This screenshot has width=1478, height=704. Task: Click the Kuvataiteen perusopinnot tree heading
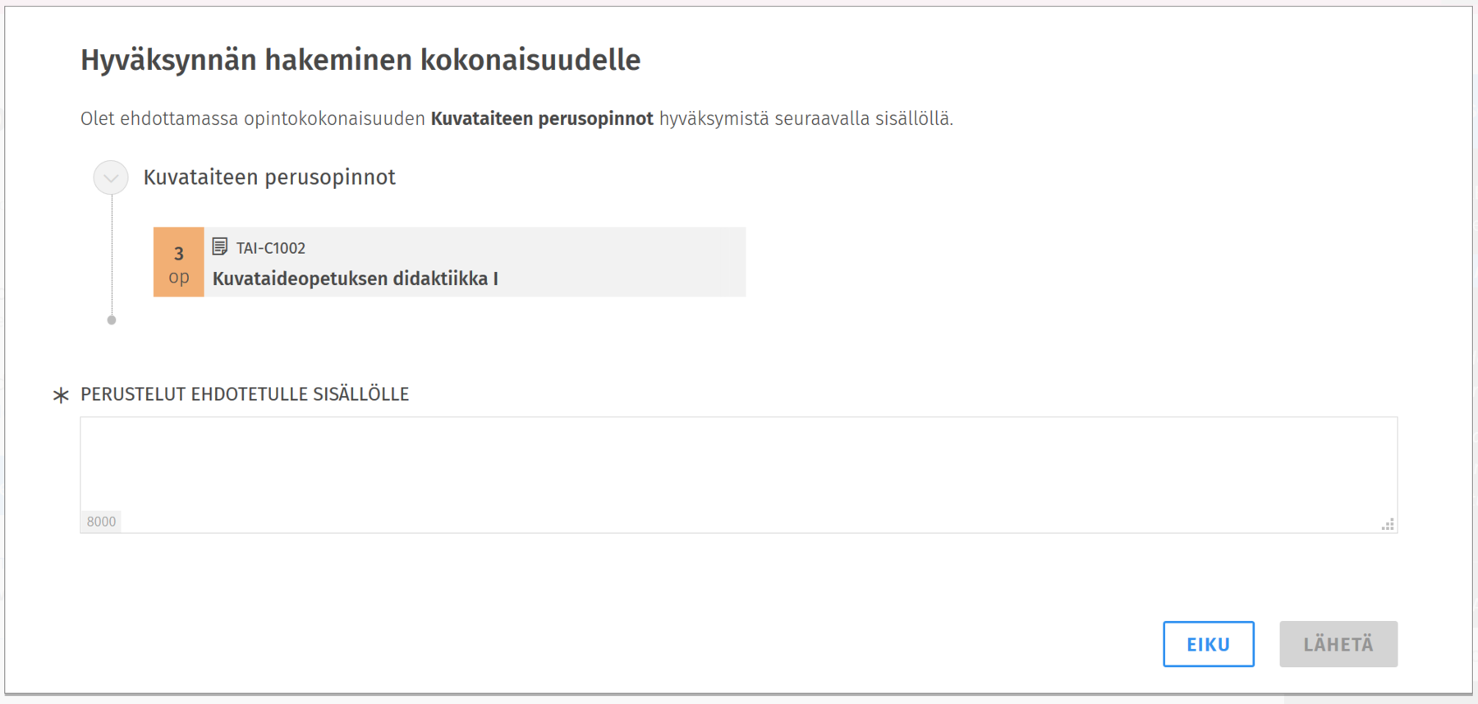[269, 177]
